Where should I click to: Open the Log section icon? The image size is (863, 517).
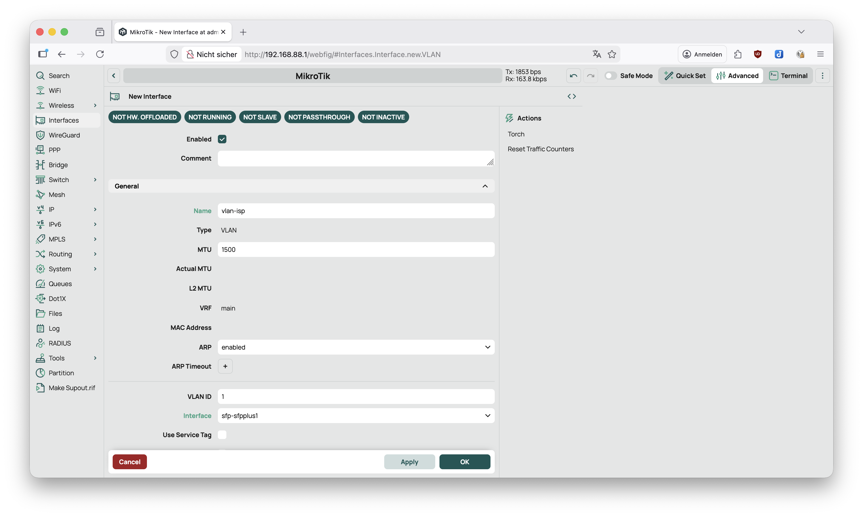(x=40, y=328)
